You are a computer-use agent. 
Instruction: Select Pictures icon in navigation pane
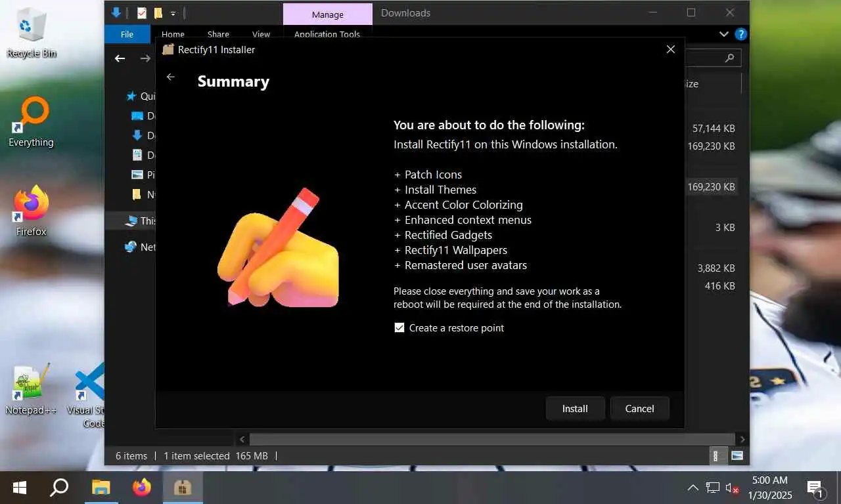click(137, 175)
